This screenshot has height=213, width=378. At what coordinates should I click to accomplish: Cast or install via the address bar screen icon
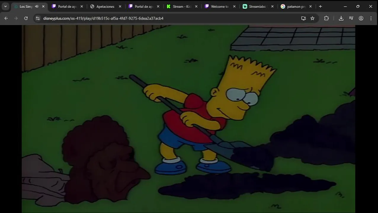[x=303, y=18]
